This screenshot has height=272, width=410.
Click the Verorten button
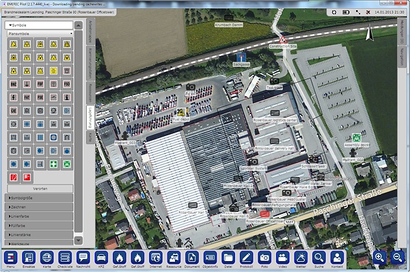click(x=40, y=189)
